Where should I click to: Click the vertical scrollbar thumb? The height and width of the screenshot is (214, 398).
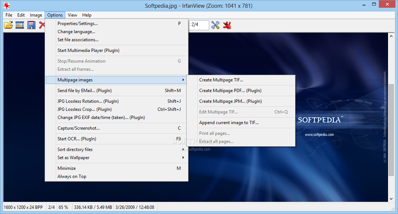point(391,130)
